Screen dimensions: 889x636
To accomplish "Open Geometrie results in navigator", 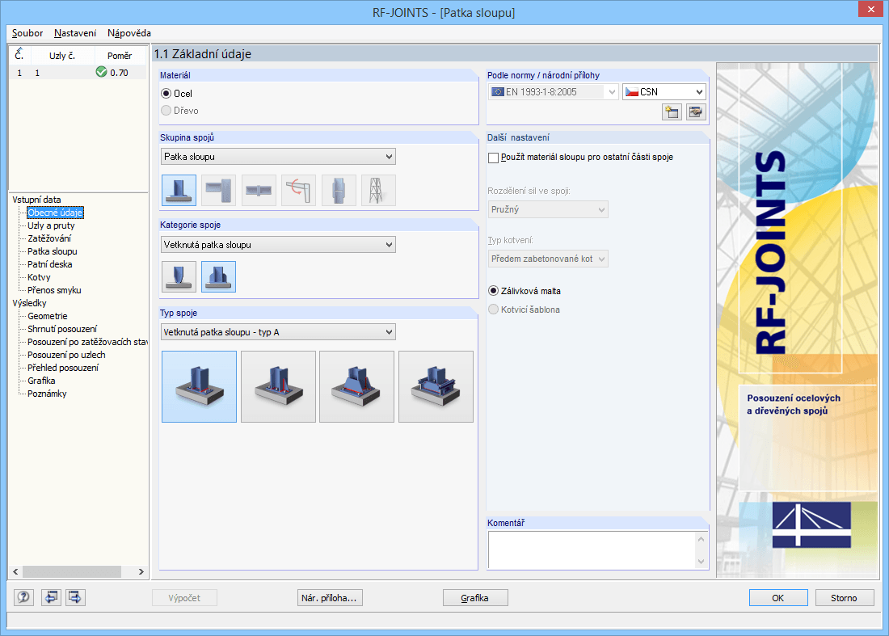I will click(48, 316).
